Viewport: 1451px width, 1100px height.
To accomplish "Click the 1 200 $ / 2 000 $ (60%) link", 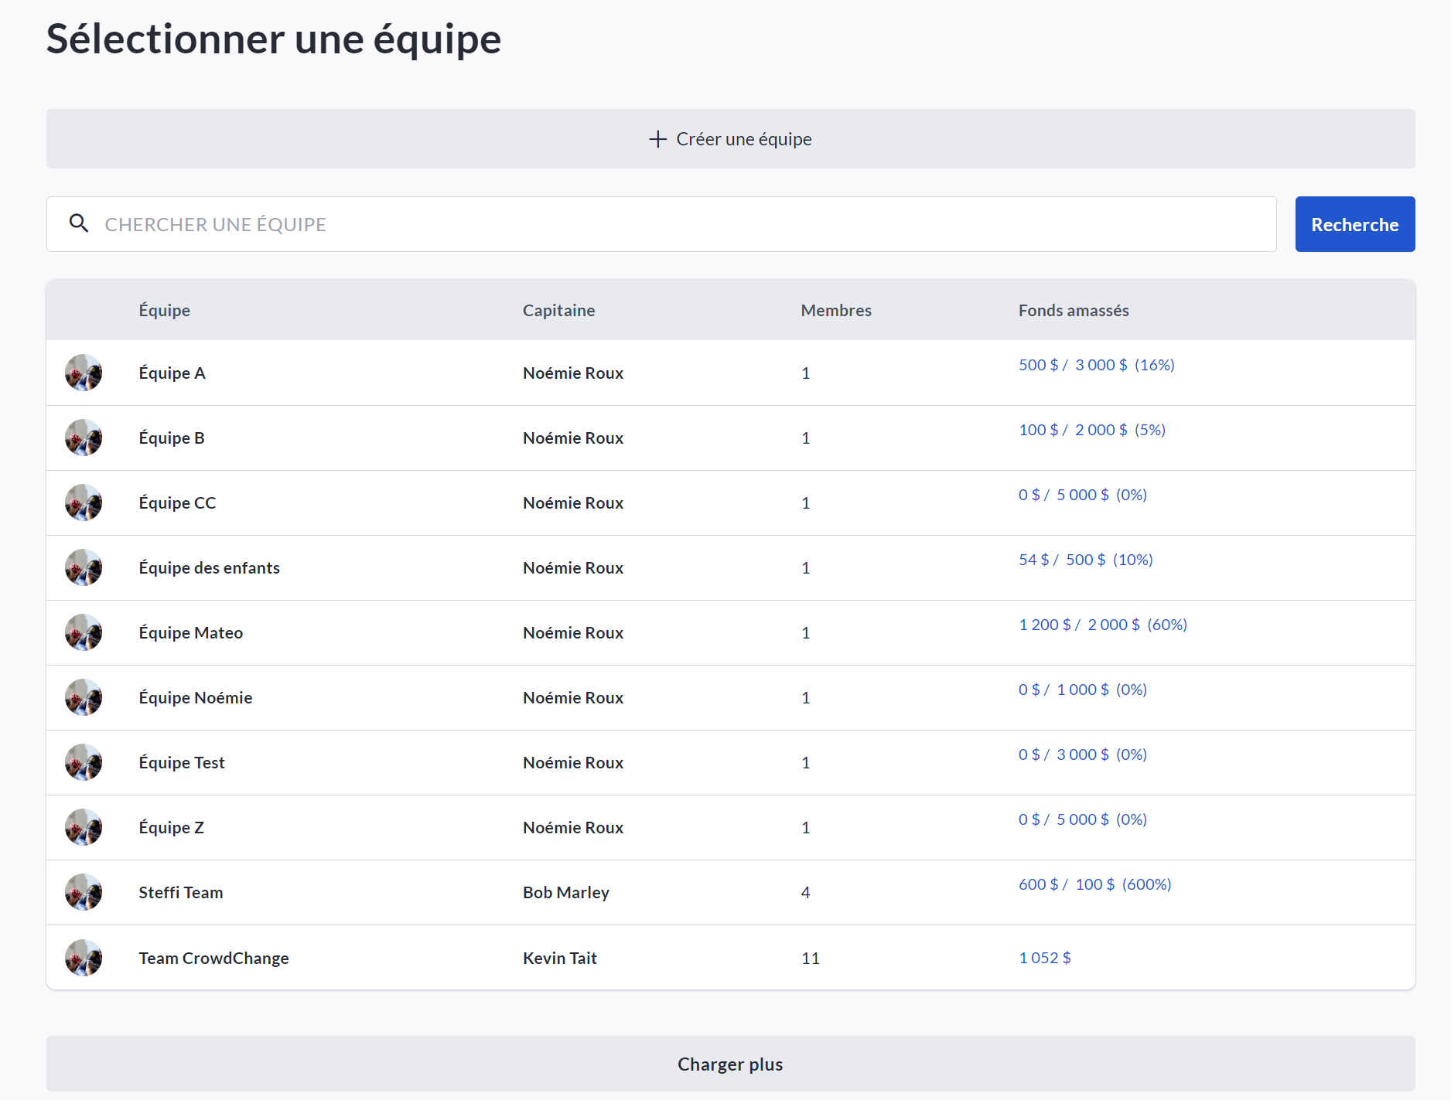I will click(x=1102, y=625).
